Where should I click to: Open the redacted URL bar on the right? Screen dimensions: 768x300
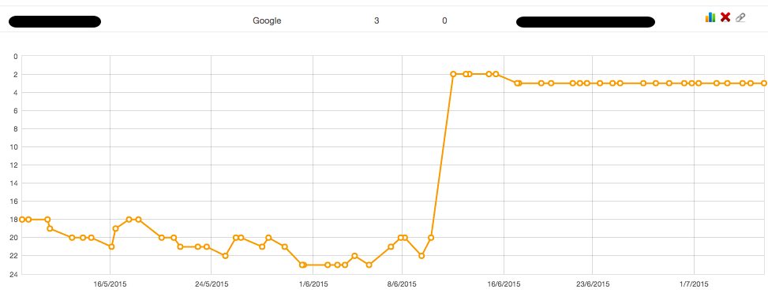coord(586,22)
